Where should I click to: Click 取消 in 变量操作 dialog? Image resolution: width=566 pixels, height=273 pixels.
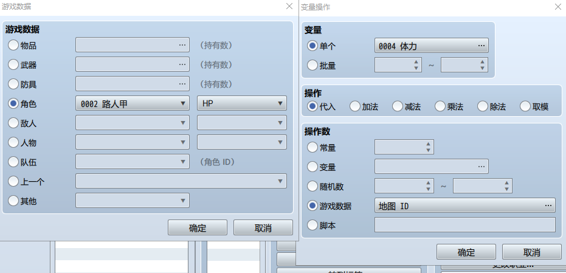(532, 252)
